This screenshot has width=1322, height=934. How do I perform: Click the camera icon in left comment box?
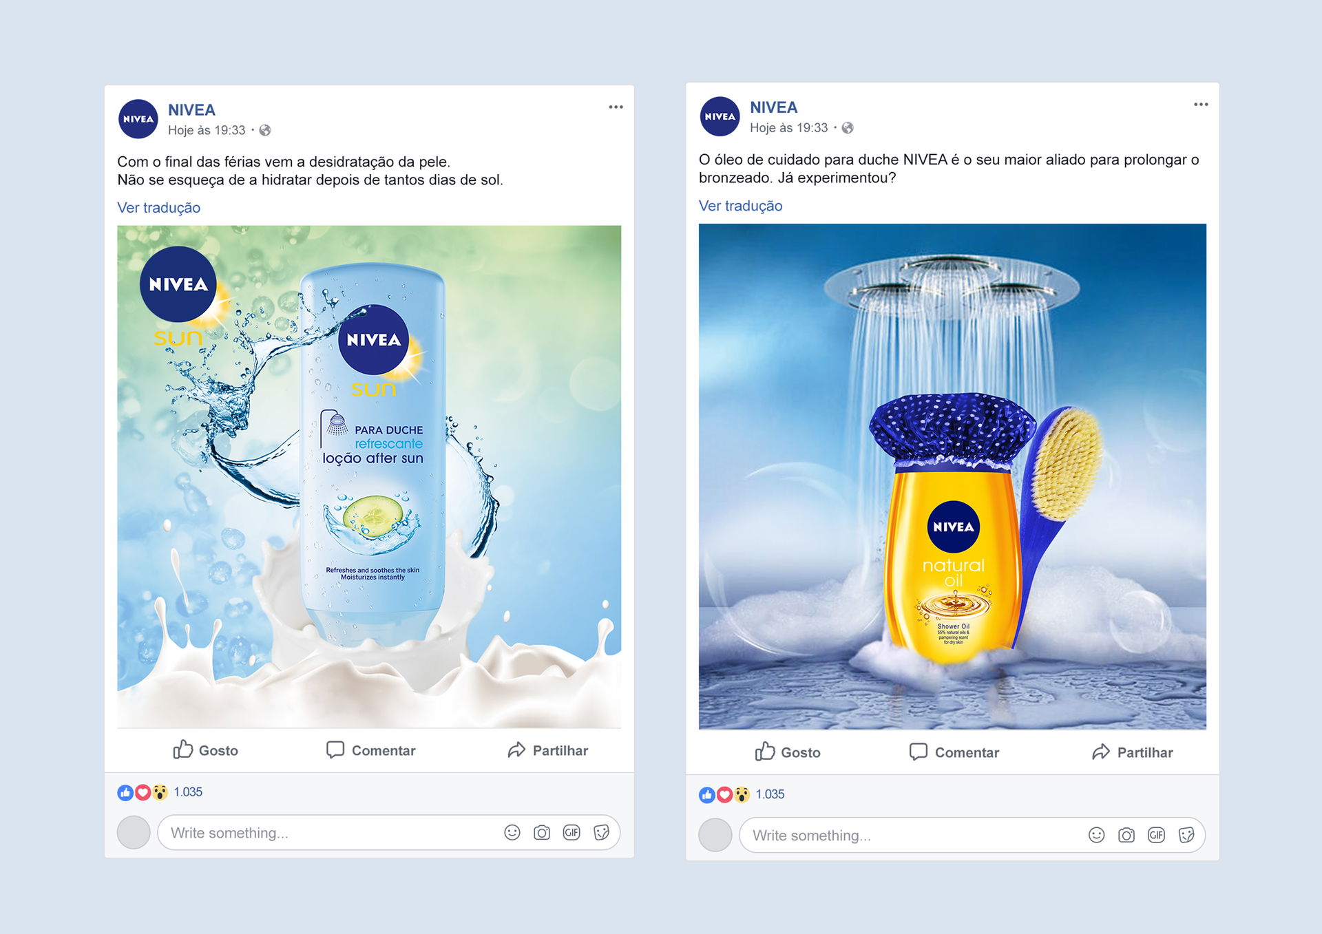coord(542,833)
